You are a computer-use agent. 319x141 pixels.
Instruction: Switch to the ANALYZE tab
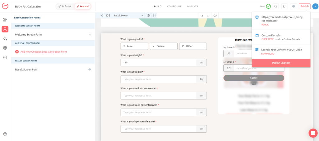193,6
